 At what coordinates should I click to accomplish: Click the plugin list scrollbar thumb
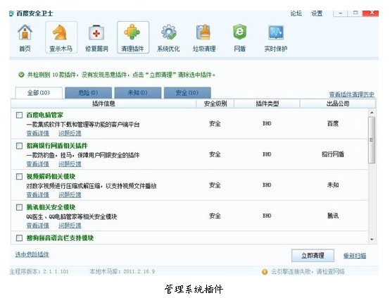pyautogui.click(x=372, y=140)
